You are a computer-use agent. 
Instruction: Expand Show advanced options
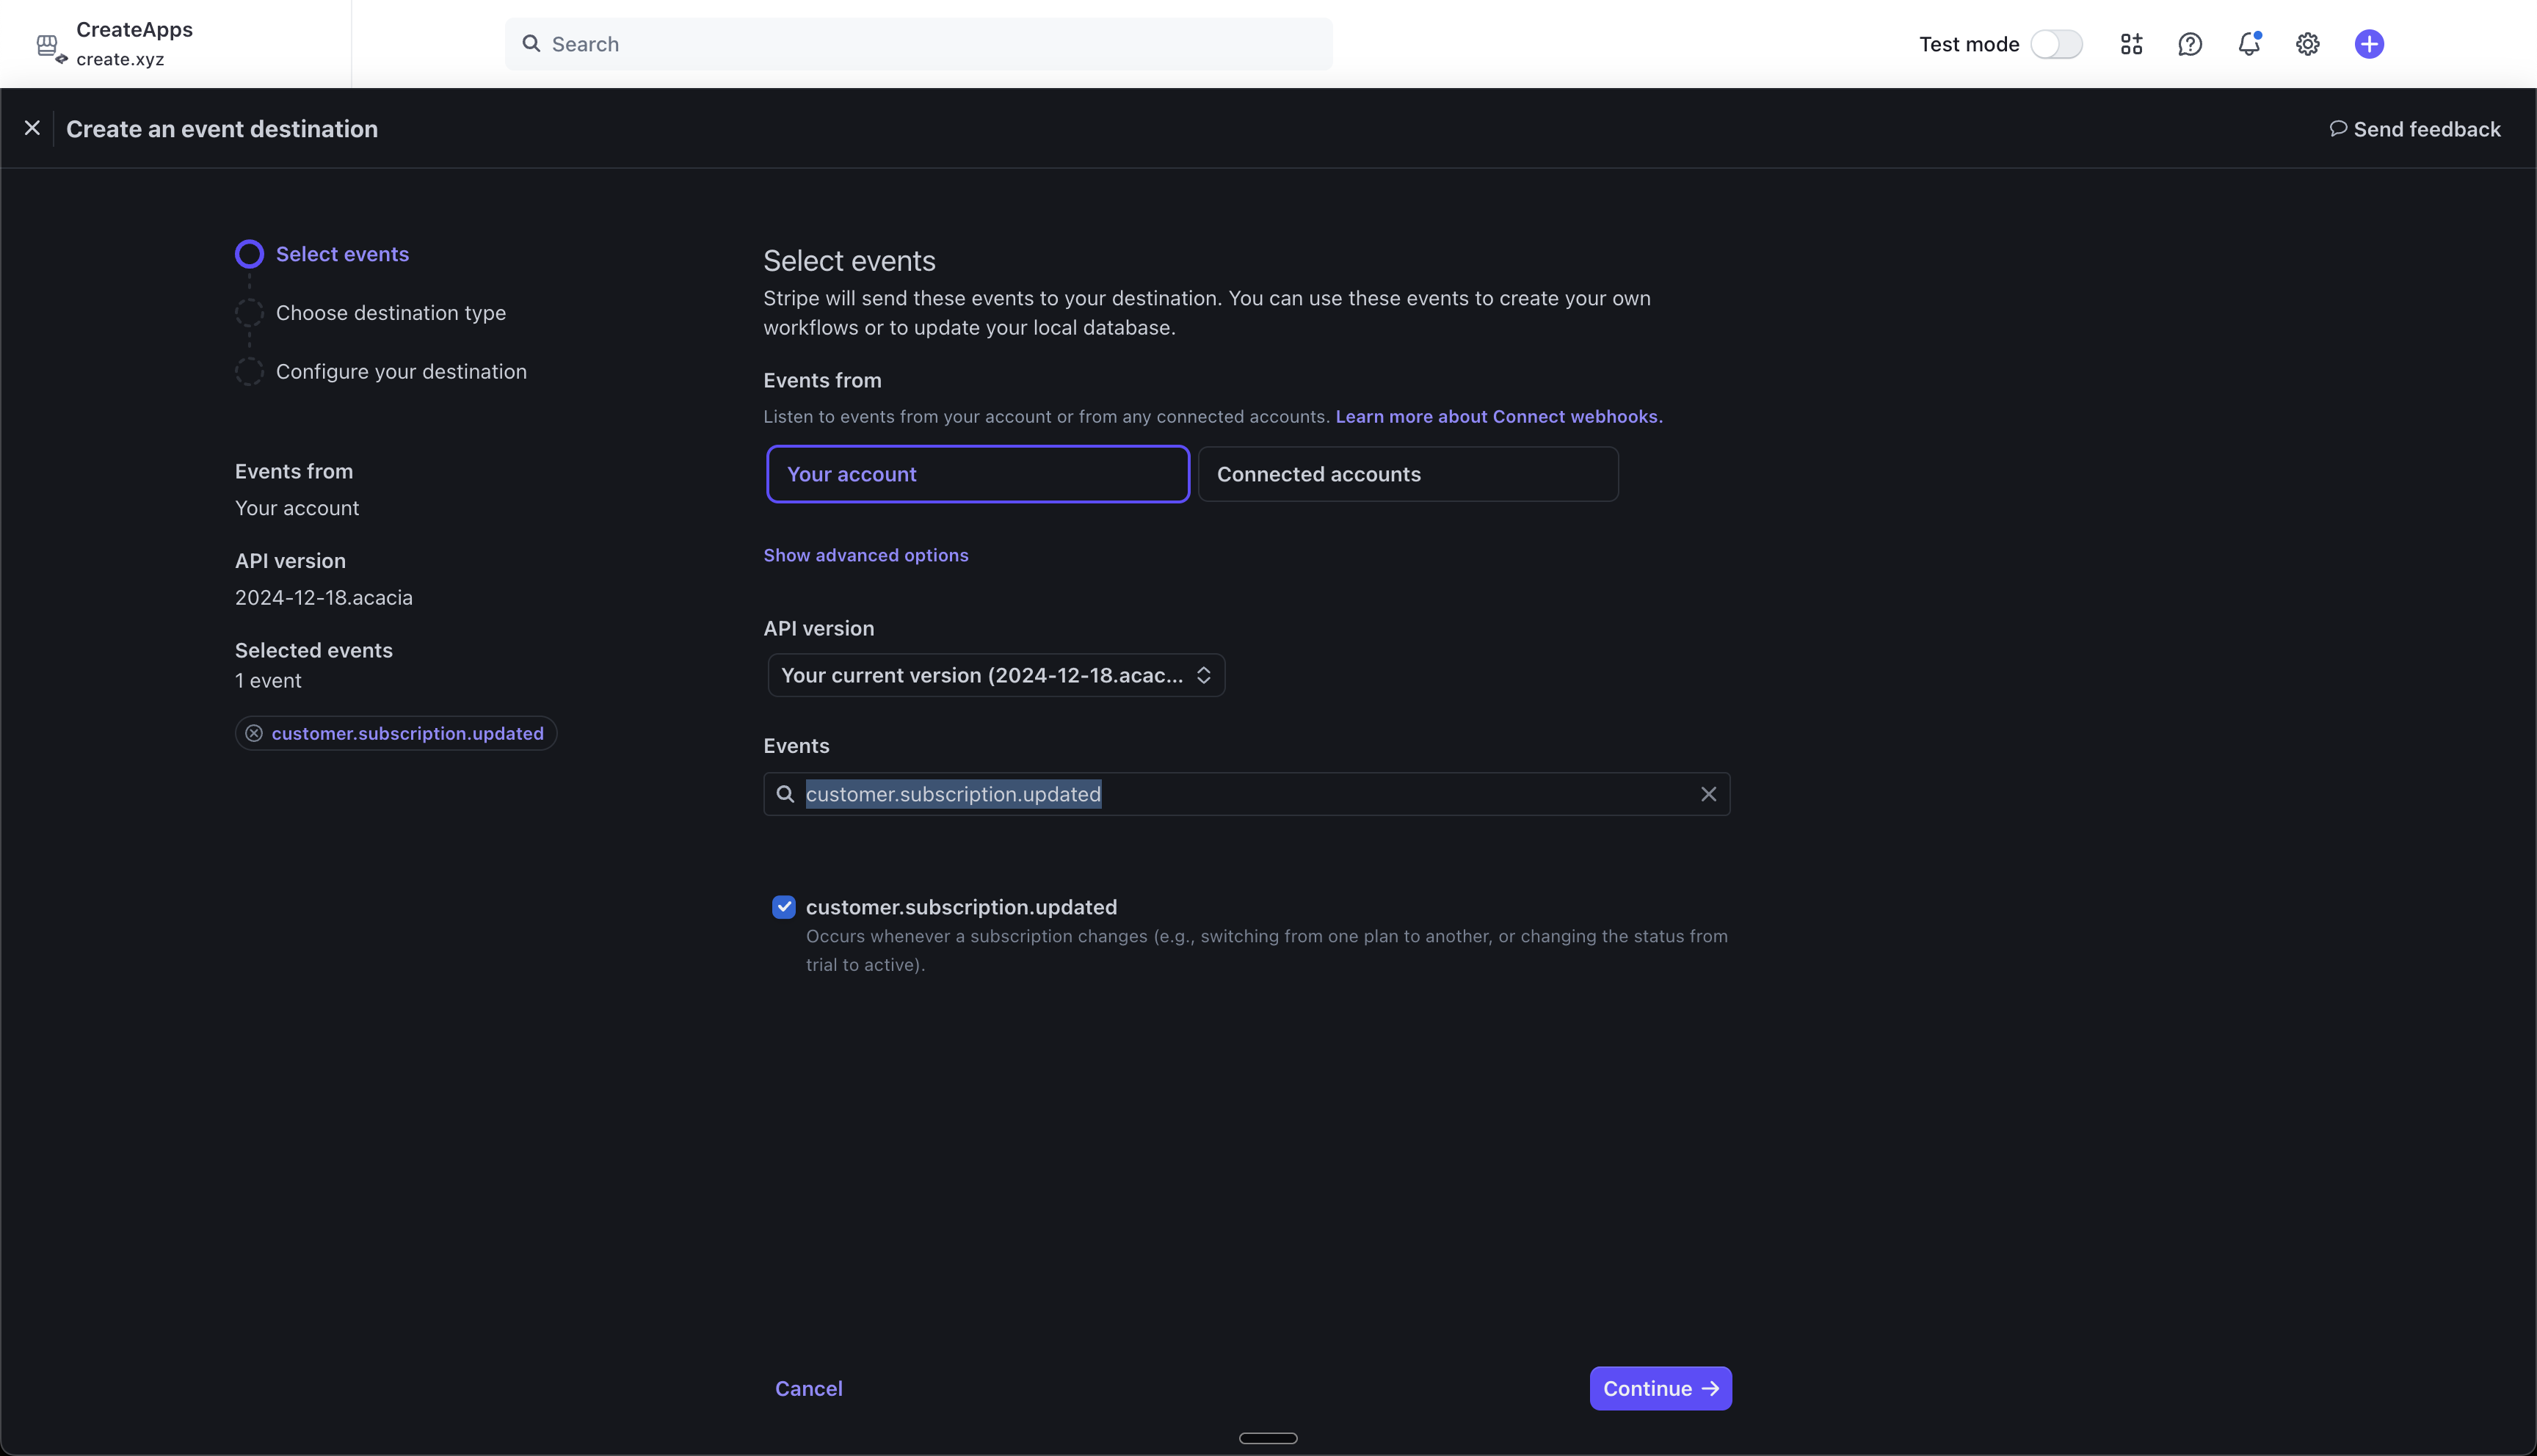point(865,555)
